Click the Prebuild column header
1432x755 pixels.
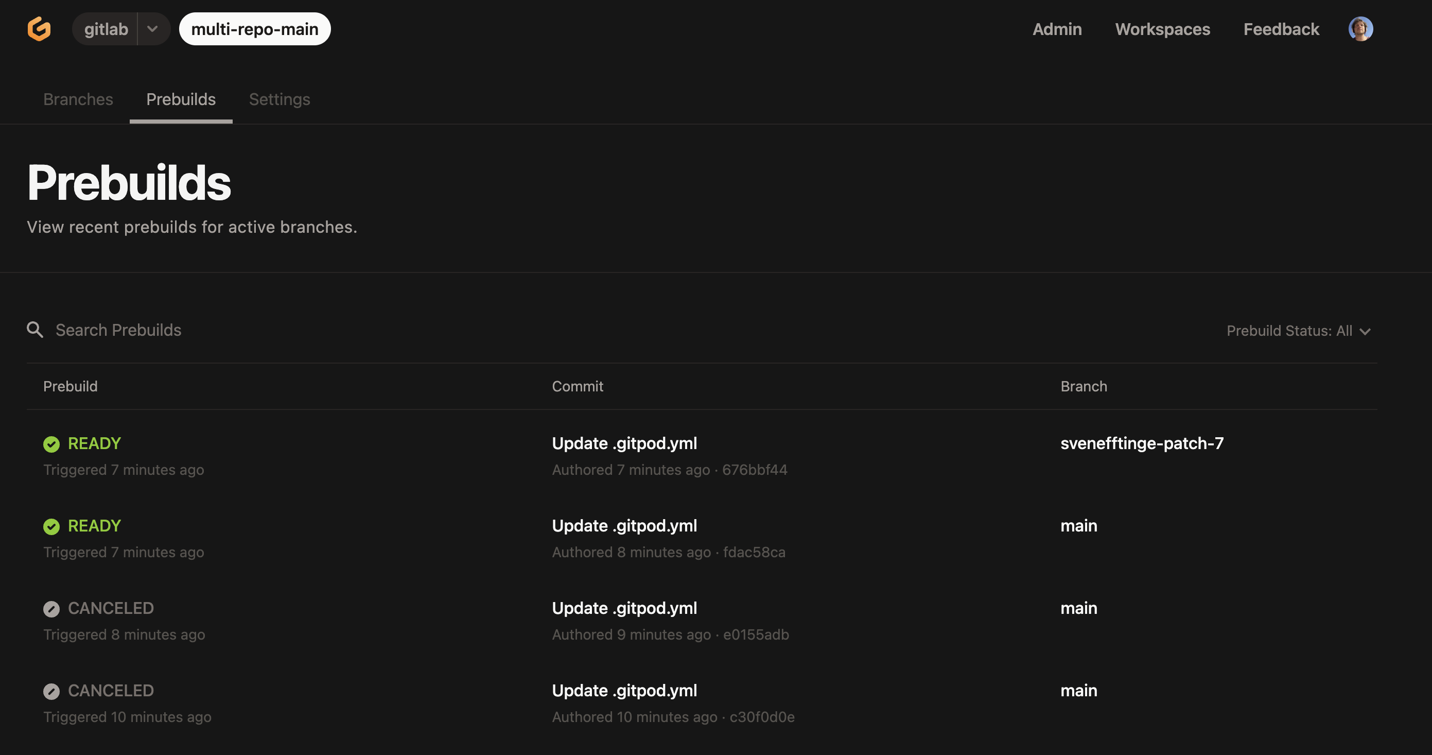pyautogui.click(x=71, y=386)
